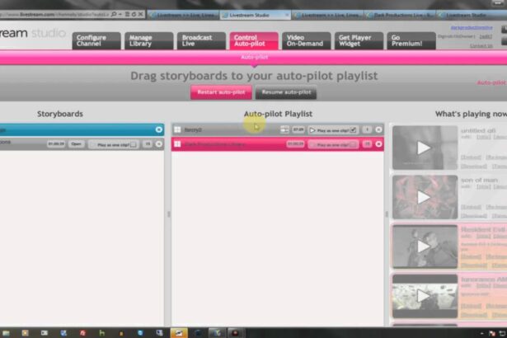
Task: Show hidden system tray icons arrow
Action: [481, 333]
